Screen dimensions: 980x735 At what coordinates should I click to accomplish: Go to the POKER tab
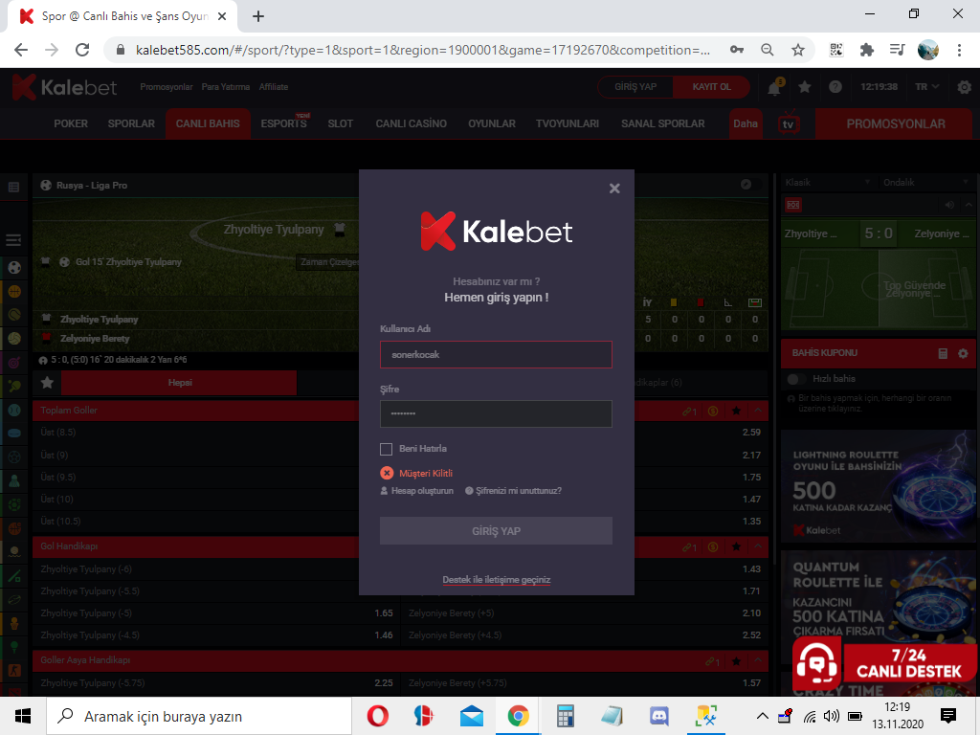[x=71, y=123]
